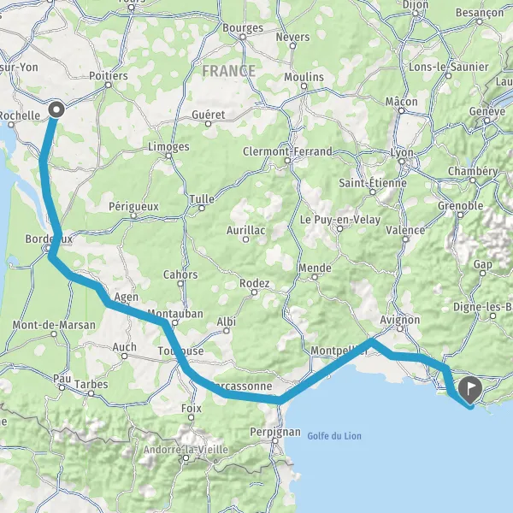Click the Lyon city label
This screenshot has height=513, width=513.
pyautogui.click(x=402, y=153)
